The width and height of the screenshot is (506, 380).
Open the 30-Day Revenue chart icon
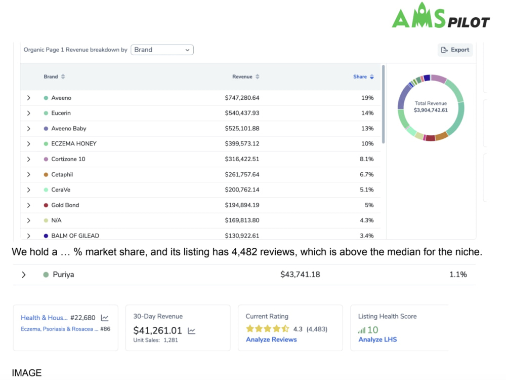pyautogui.click(x=191, y=331)
